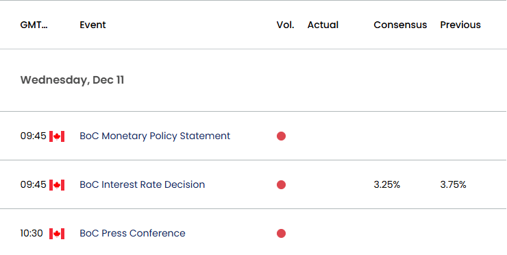
Task: Click the 3.75% previous value
Action: tap(453, 185)
